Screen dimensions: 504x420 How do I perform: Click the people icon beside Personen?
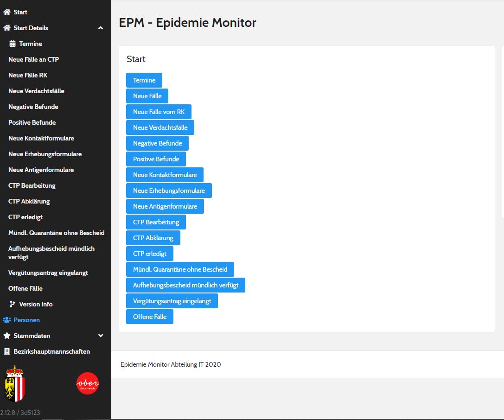pos(7,320)
